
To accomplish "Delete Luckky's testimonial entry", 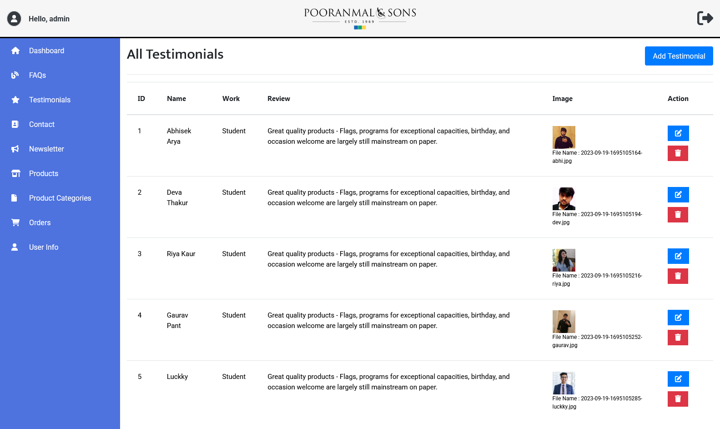I will coord(677,399).
